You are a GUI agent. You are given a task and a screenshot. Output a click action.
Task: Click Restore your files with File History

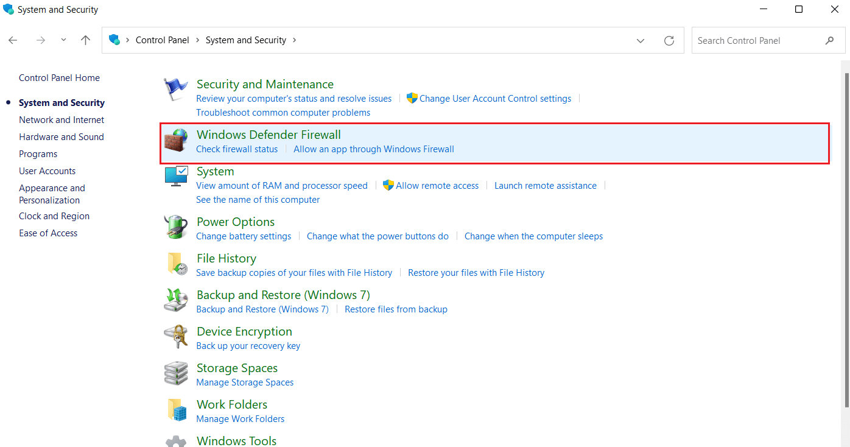[476, 273]
